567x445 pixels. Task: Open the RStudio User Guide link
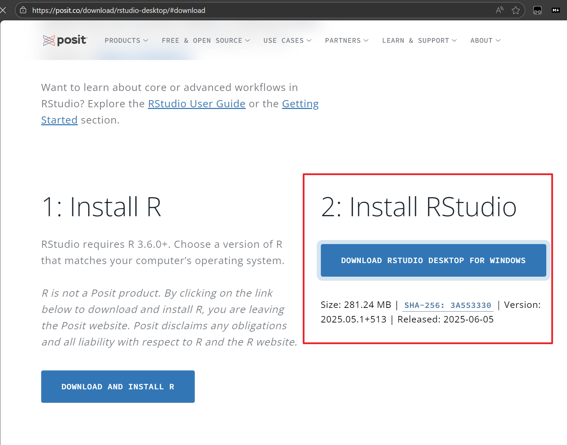(197, 104)
